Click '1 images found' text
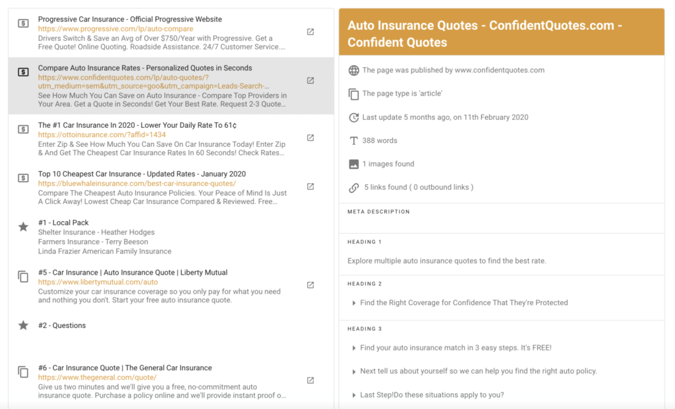Image resolution: width=675 pixels, height=409 pixels. (x=388, y=164)
